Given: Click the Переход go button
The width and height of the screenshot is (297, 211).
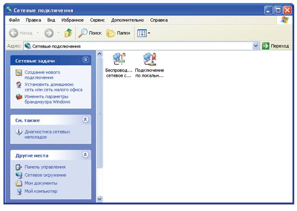Looking at the screenshot, I should tap(276, 46).
